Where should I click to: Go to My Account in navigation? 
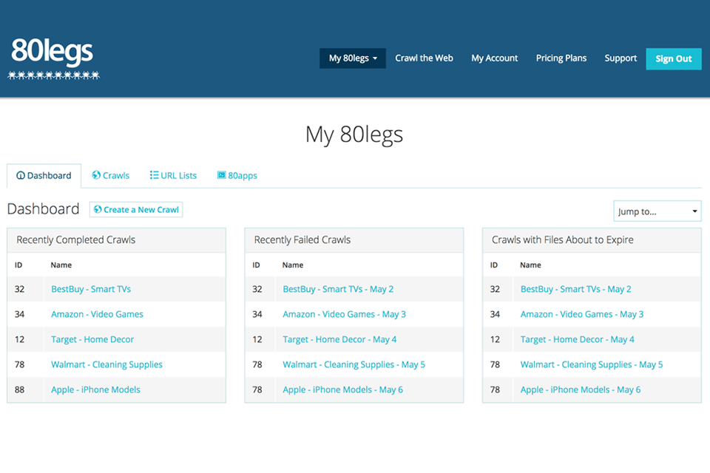tap(495, 58)
